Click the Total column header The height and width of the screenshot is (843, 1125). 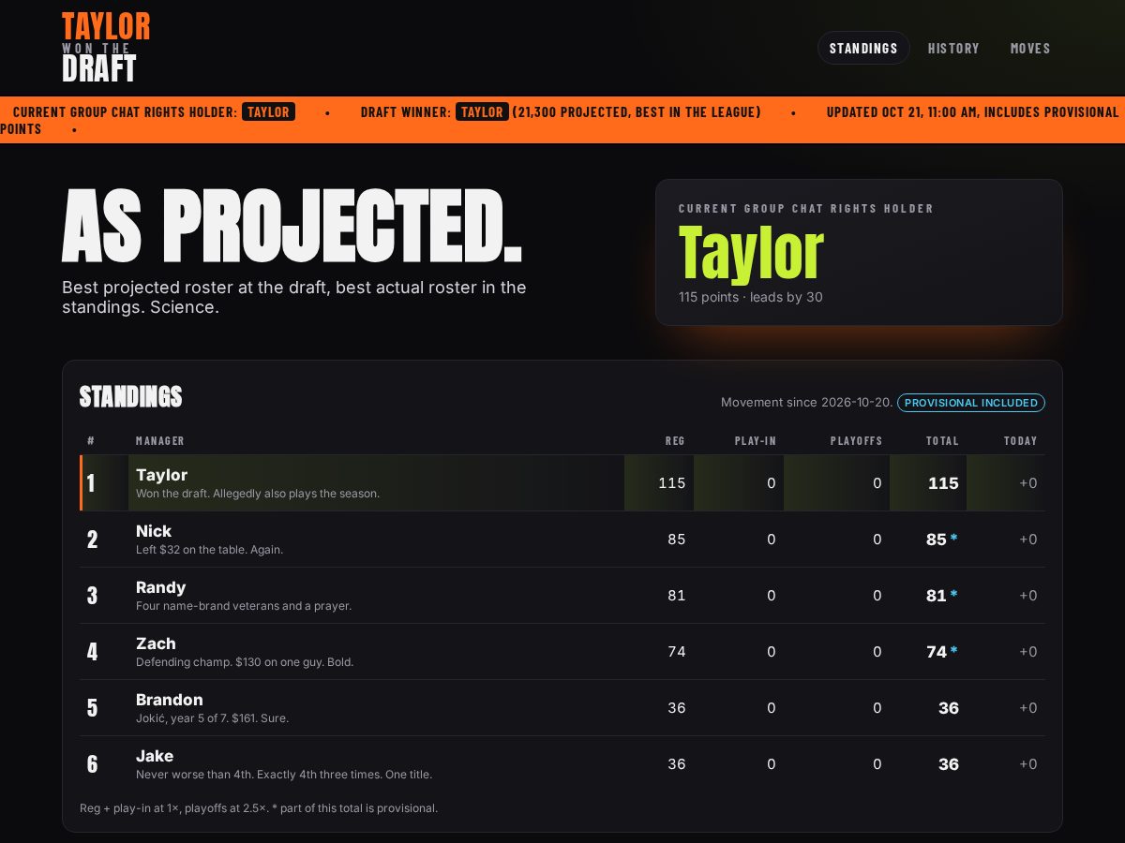click(942, 440)
